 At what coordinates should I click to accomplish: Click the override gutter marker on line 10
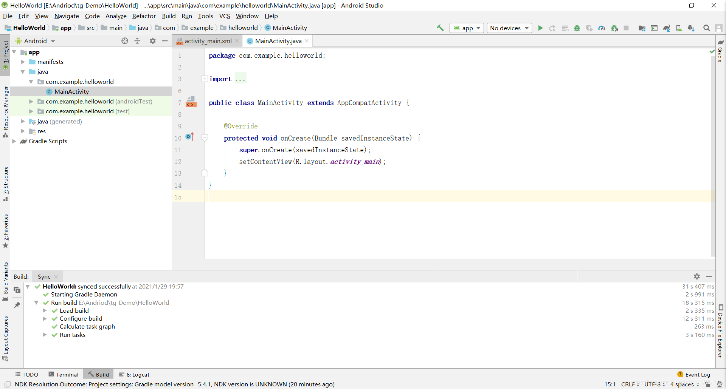[x=190, y=137]
